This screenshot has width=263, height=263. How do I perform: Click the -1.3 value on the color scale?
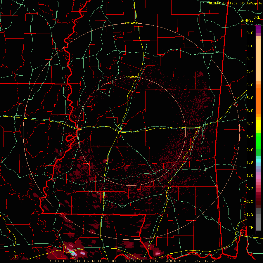pos(249,214)
